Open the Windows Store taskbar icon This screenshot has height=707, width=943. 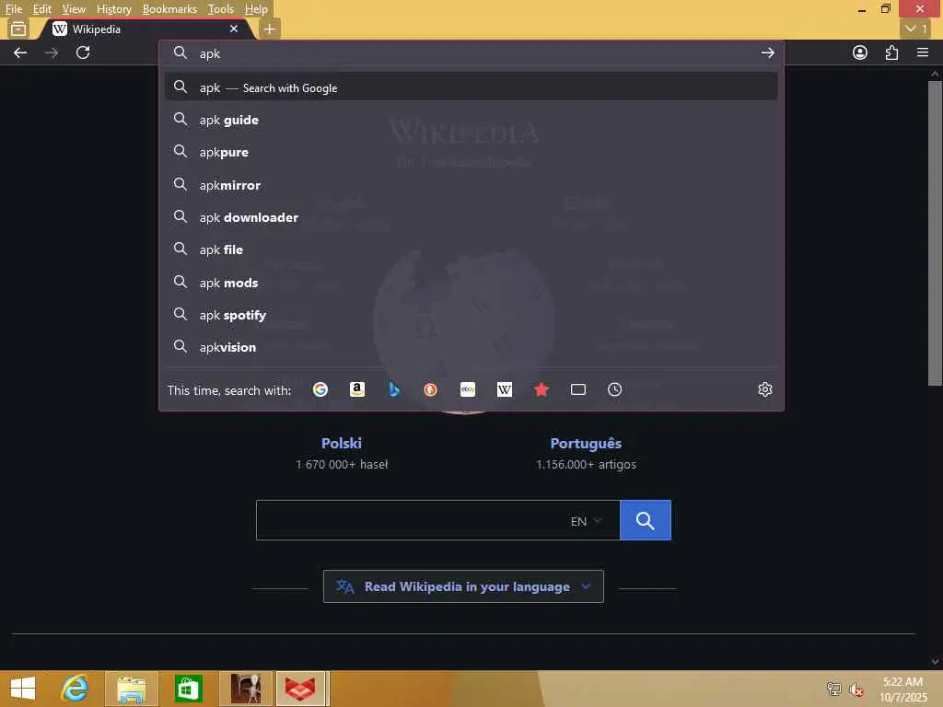pos(188,689)
